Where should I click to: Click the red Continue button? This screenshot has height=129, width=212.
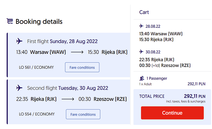pyautogui.click(x=172, y=113)
